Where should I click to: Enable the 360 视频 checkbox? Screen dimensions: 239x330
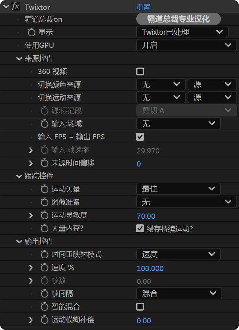140,72
